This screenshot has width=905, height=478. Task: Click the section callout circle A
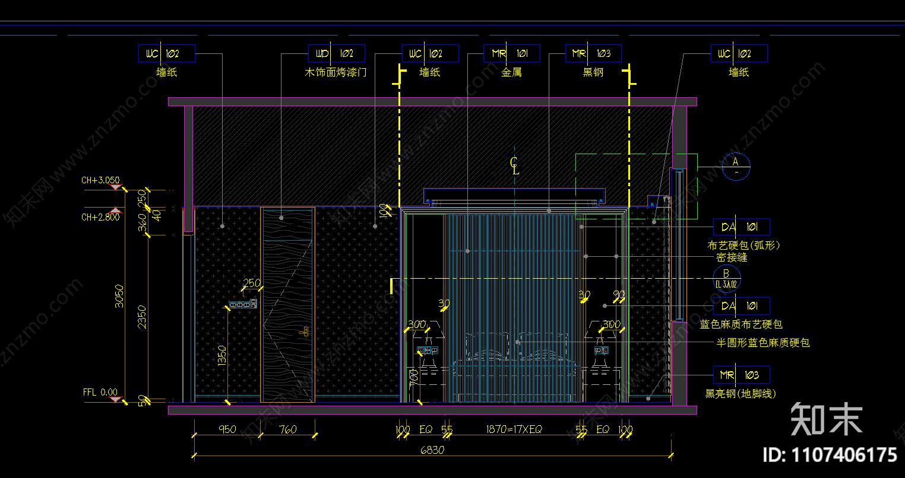click(736, 167)
